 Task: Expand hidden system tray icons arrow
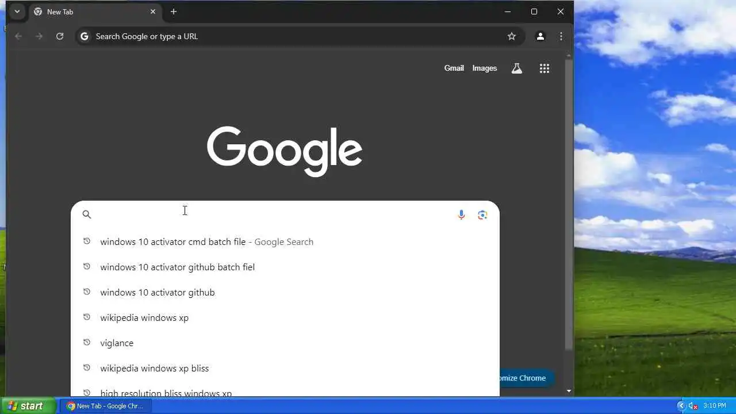[x=681, y=406]
